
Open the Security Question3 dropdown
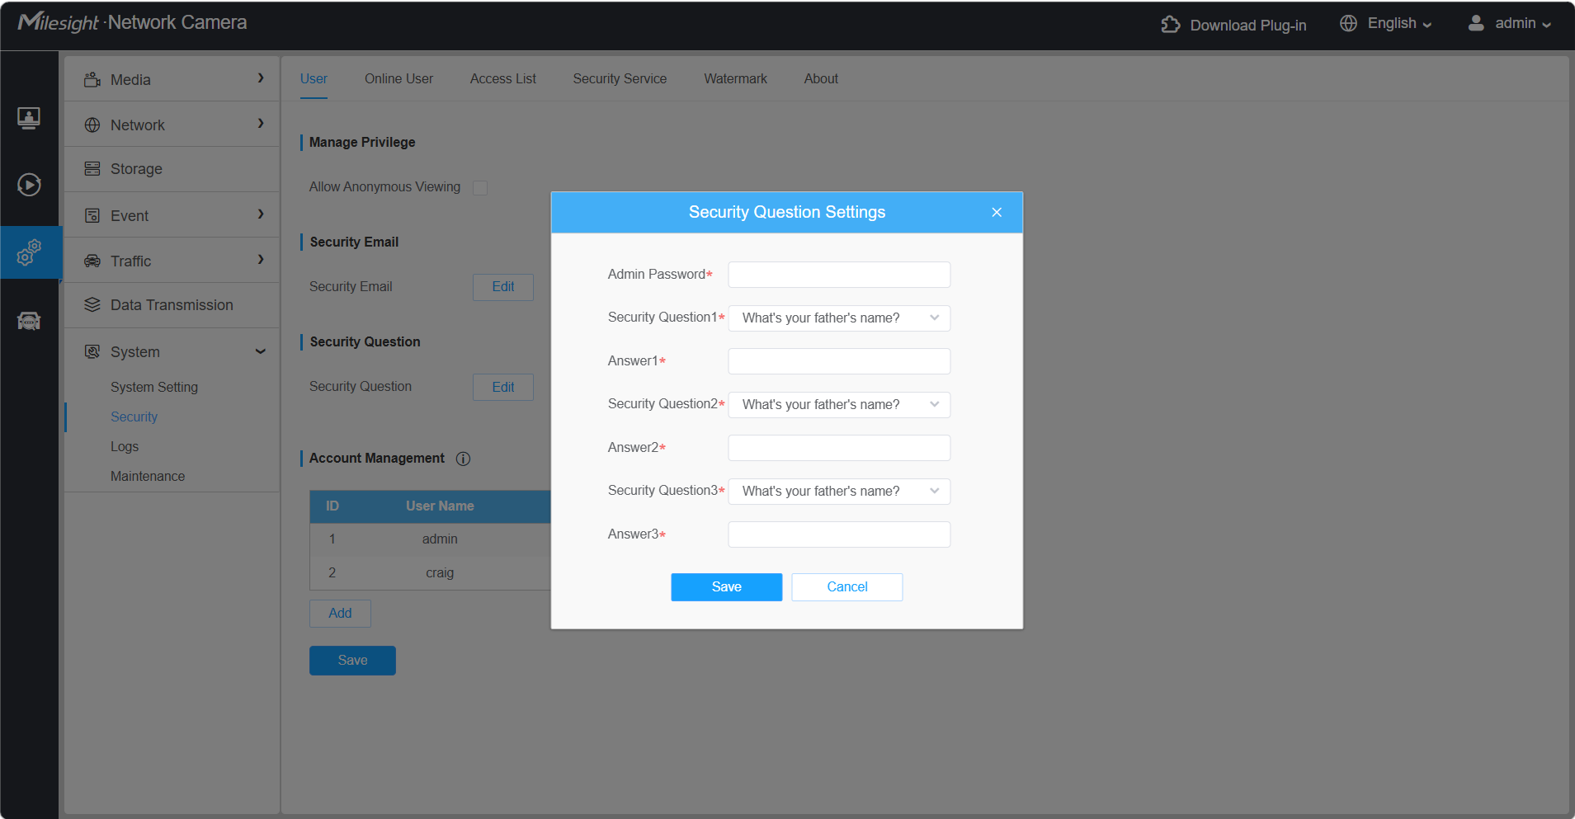click(839, 492)
